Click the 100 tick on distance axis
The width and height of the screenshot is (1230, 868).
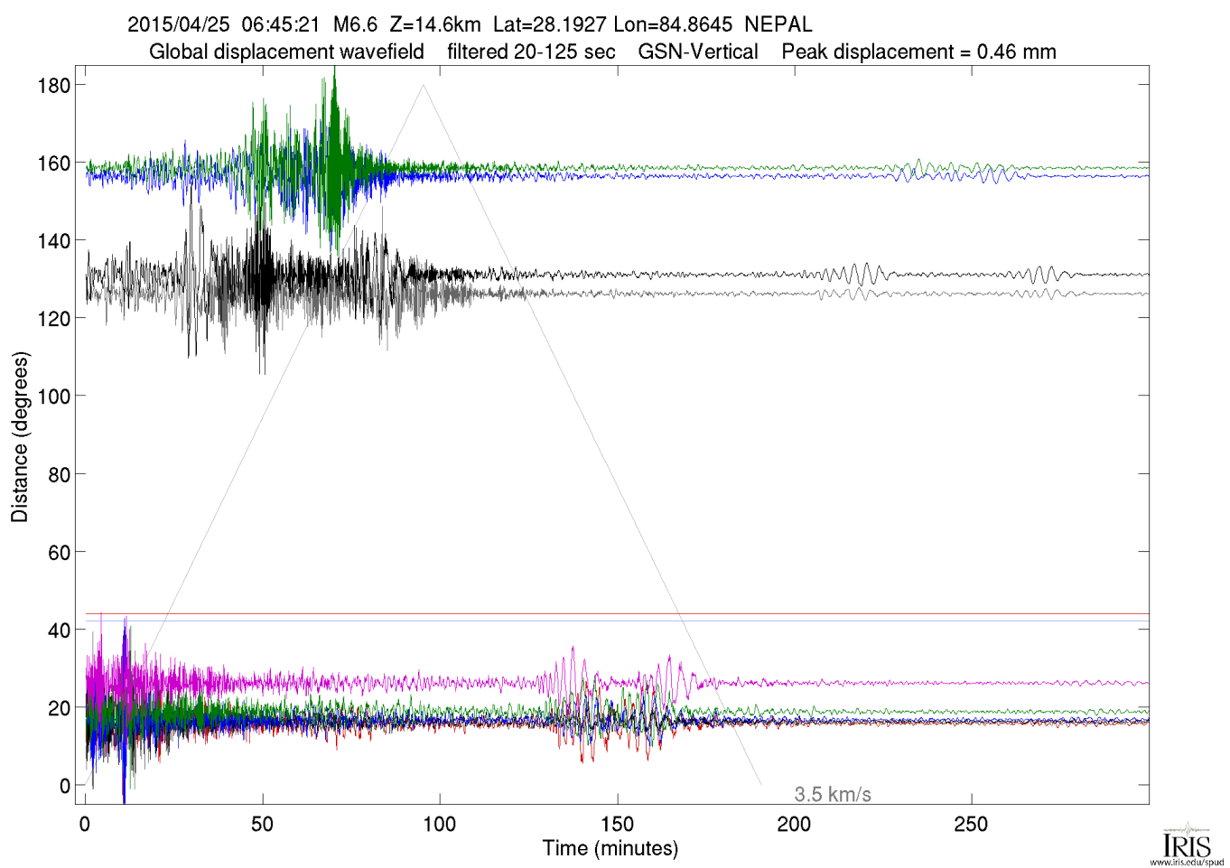54,397
